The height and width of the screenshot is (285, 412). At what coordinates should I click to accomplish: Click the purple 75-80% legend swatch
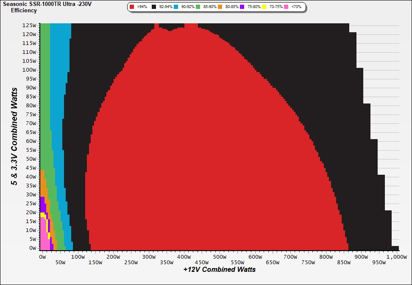tap(242, 7)
